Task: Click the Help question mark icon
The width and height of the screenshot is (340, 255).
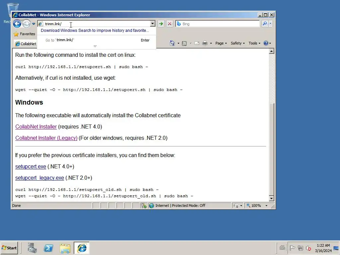Action: click(266, 43)
